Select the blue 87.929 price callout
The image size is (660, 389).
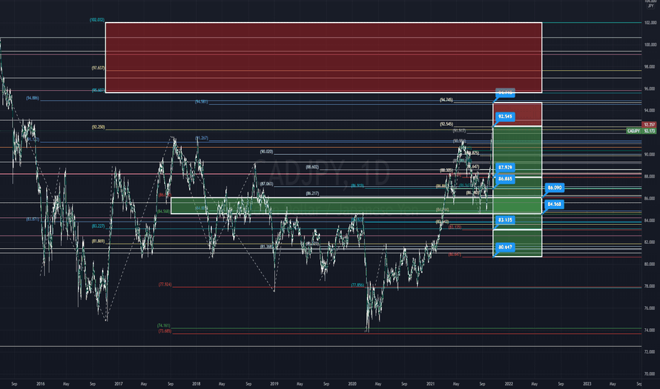pyautogui.click(x=505, y=168)
